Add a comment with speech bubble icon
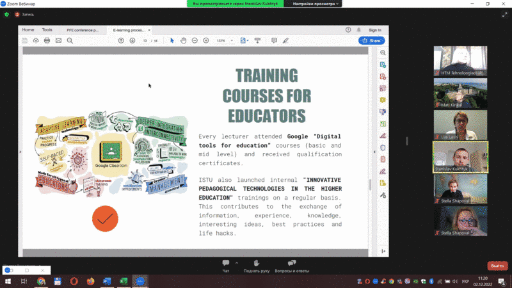This screenshot has height=288, width=512. (x=275, y=40)
